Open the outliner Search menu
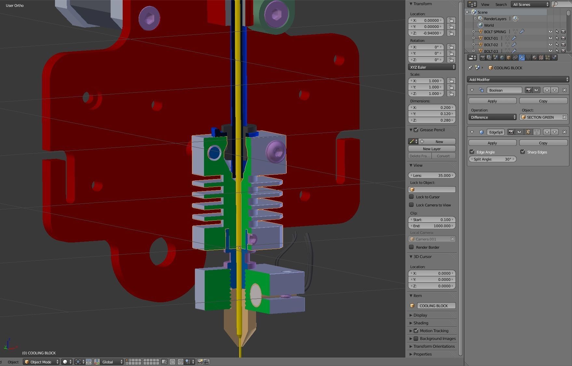The width and height of the screenshot is (572, 366). [x=501, y=4]
